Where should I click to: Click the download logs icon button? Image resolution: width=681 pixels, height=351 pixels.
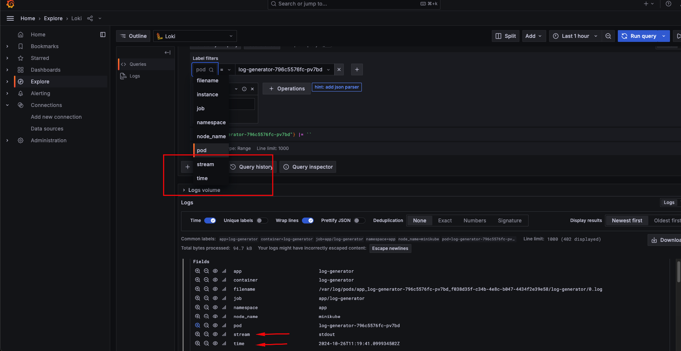tap(665, 240)
